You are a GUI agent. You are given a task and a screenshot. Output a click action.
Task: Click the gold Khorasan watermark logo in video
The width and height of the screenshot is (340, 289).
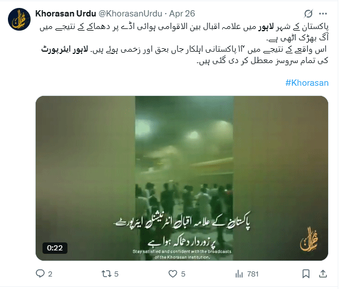click(309, 239)
